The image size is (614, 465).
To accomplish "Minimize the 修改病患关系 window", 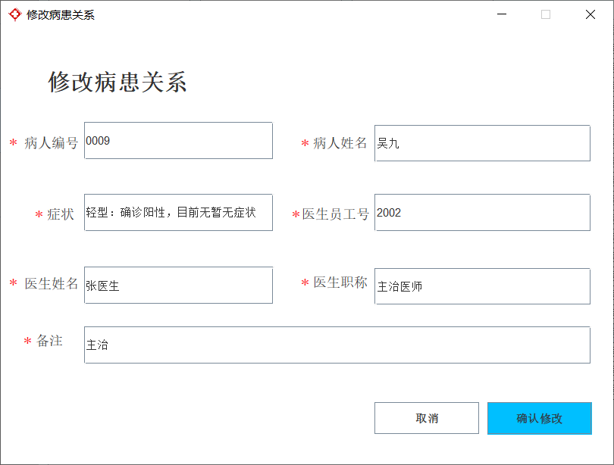I will 502,14.
